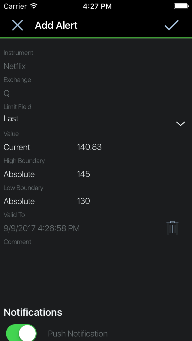Tap the Notifications section header
The height and width of the screenshot is (341, 192).
33,312
